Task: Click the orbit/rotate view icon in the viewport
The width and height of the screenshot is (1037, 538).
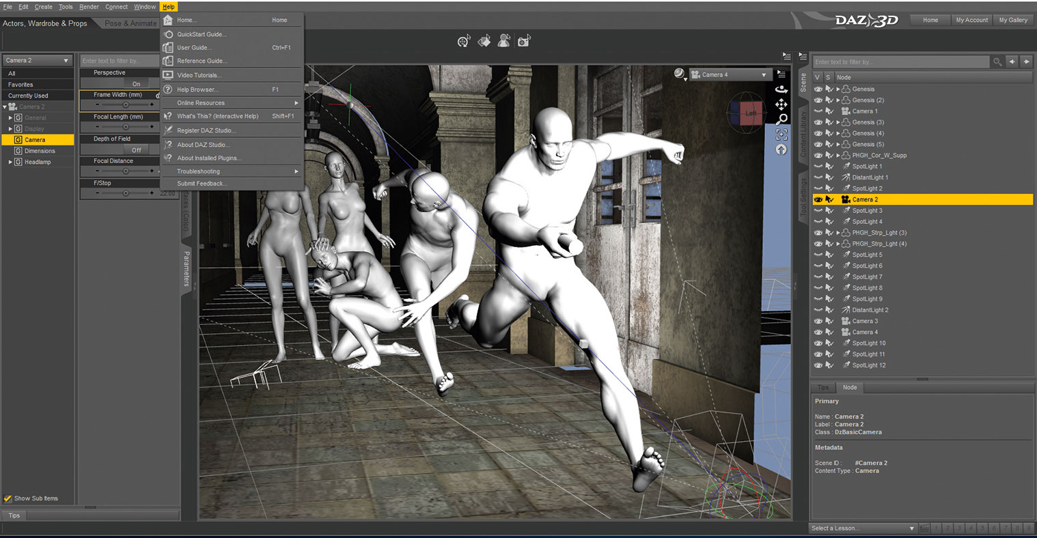Action: click(782, 89)
